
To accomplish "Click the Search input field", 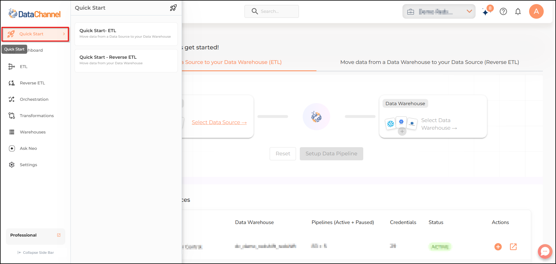I will (272, 11).
